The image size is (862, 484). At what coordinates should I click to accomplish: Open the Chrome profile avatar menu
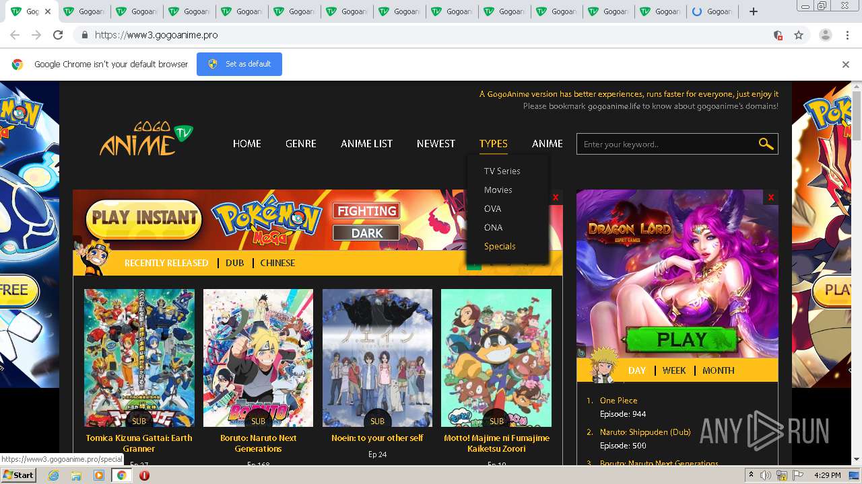(825, 35)
